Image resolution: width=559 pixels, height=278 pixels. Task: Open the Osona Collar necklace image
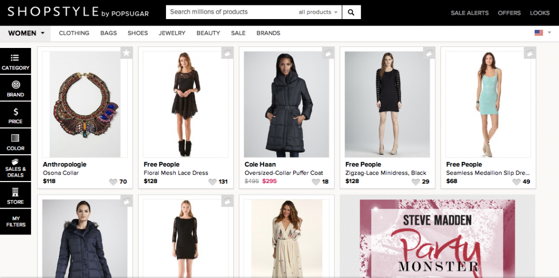tap(85, 104)
